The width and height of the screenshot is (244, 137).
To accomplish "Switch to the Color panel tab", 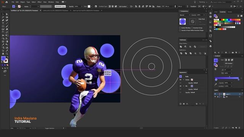I will pos(216,12).
